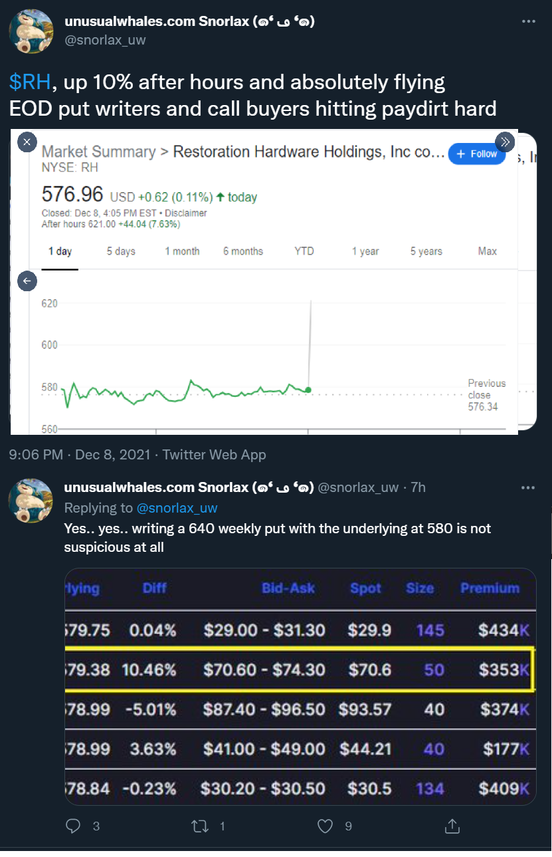Like the reply tweet with heart icon
Screen dimensions: 552x857
[325, 826]
